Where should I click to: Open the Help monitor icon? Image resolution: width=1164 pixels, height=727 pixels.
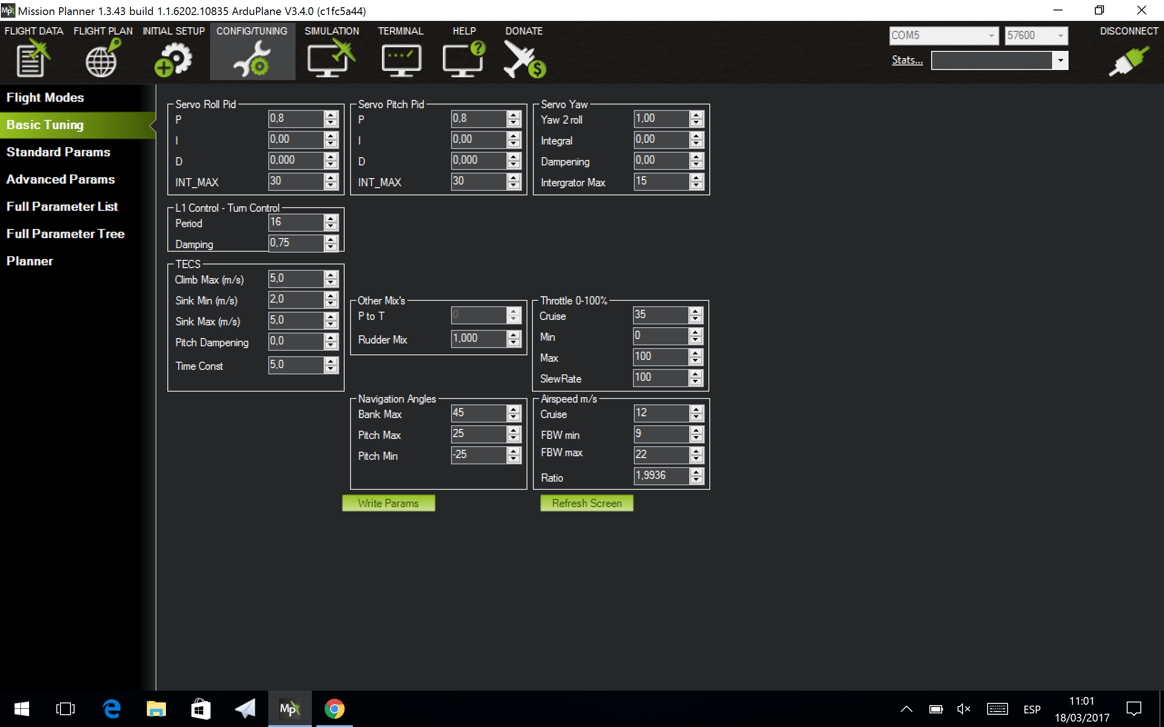pos(463,60)
